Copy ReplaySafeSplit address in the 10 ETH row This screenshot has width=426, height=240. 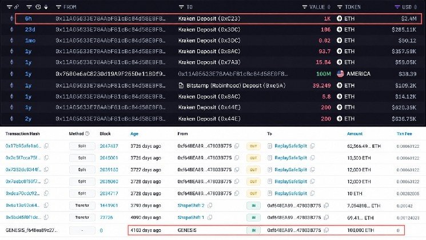(x=312, y=194)
